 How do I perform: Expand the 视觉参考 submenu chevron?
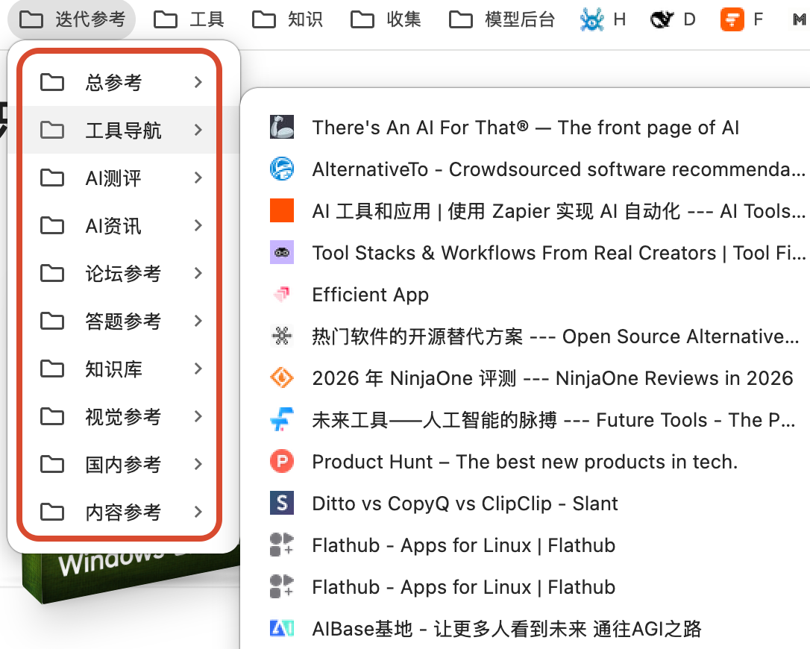[198, 416]
